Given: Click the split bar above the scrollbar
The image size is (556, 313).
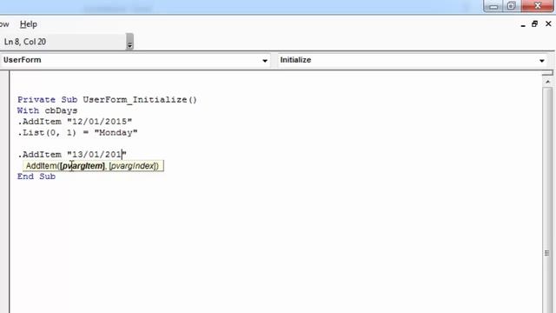Looking at the screenshot, I should pos(547,73).
